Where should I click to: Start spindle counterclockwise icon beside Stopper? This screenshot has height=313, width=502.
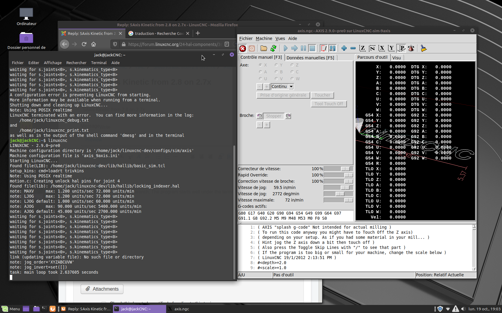click(259, 116)
